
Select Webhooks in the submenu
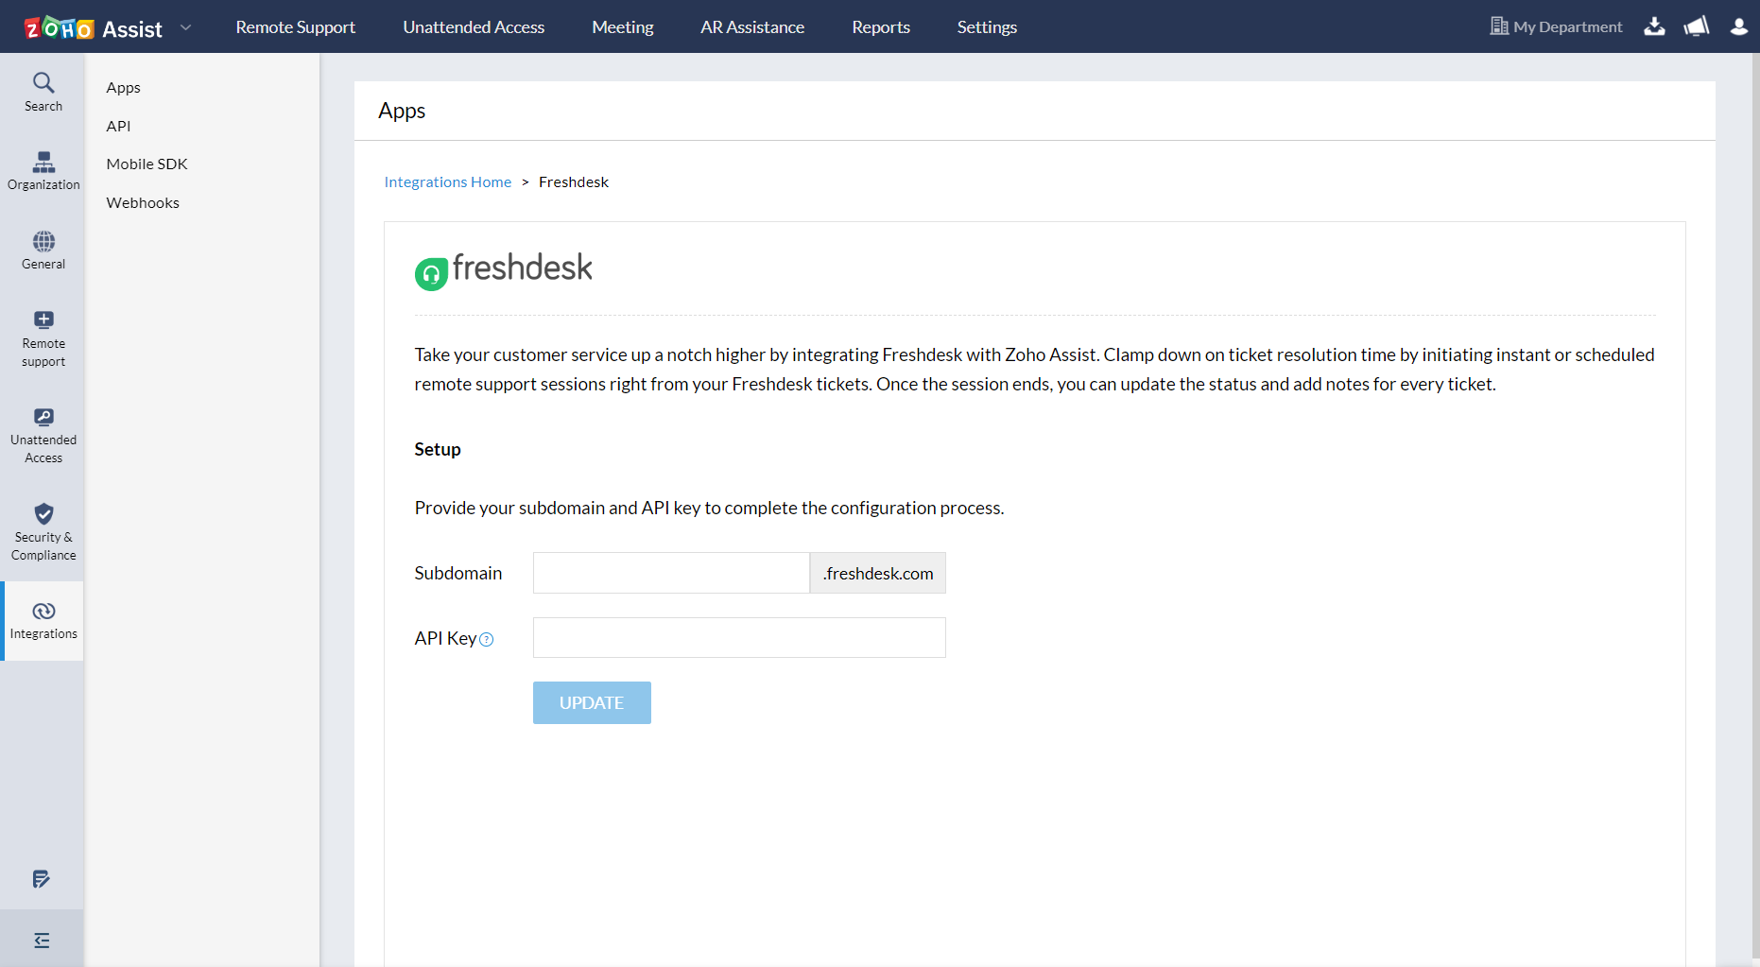coord(143,203)
